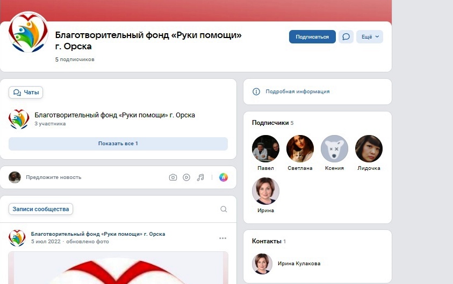Open the three-dot menu on the post
This screenshot has width=453, height=284.
coord(223,238)
